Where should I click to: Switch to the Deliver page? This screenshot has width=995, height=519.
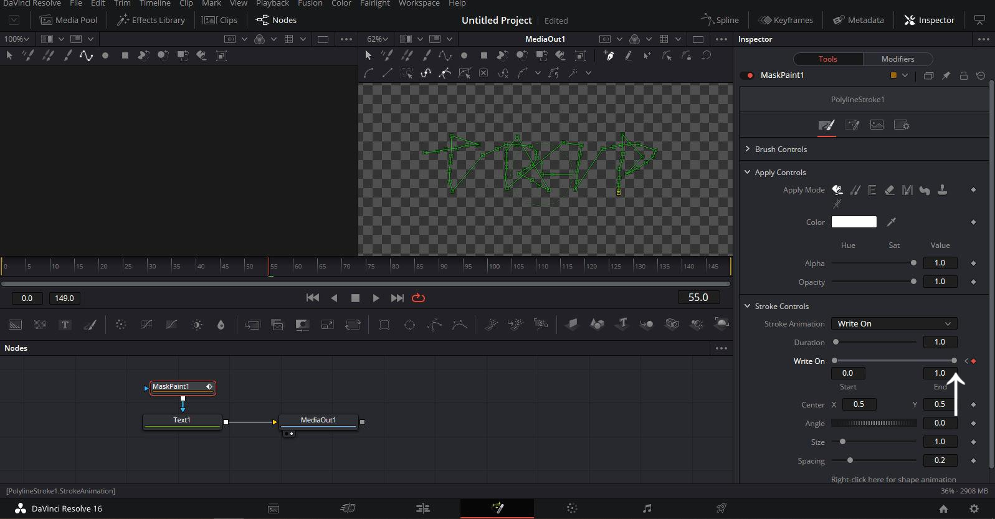721,508
